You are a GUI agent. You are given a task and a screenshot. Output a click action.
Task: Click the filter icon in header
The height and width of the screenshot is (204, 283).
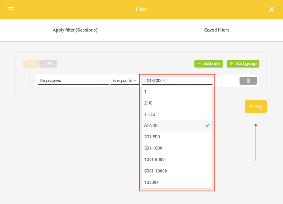[x=11, y=9]
